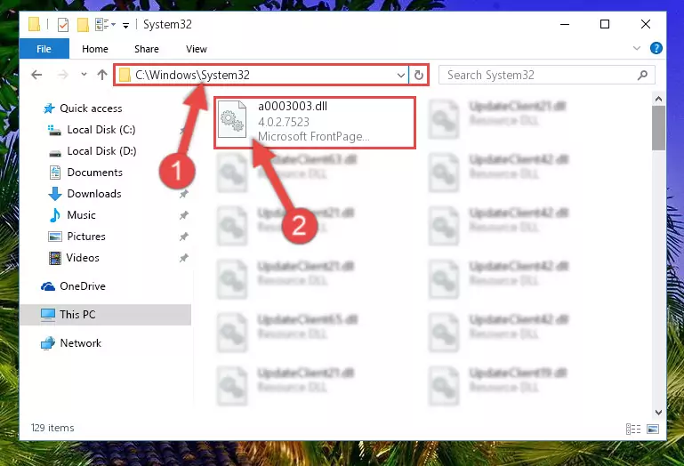Click the Properties icon in the quick access toolbar
The width and height of the screenshot is (684, 466).
[x=63, y=25]
